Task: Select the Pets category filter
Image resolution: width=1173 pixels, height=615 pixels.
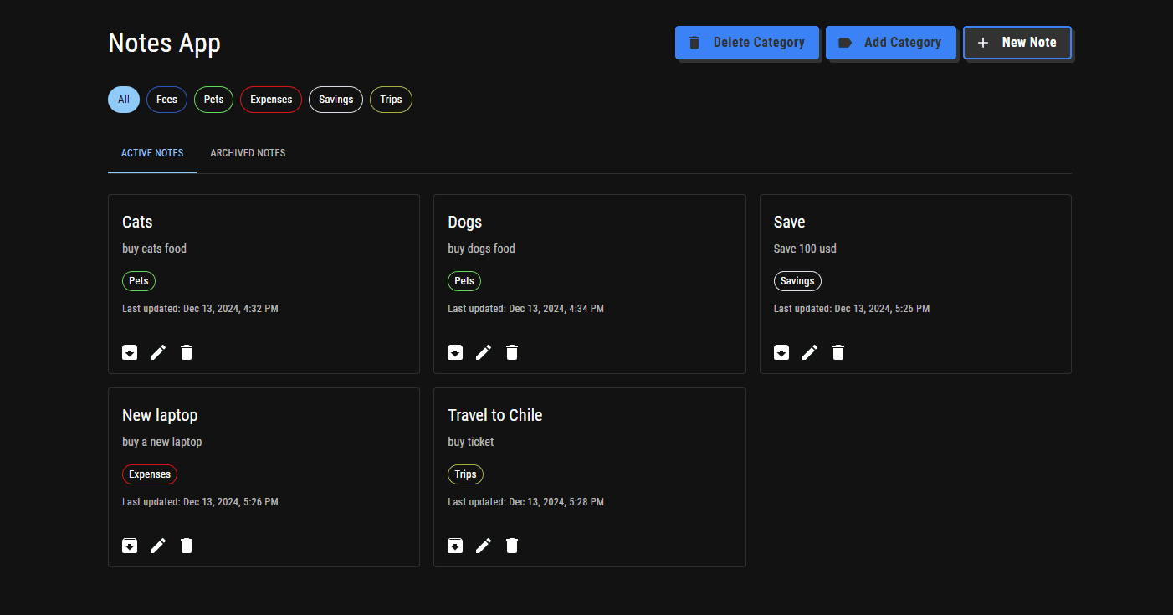Action: [x=213, y=100]
